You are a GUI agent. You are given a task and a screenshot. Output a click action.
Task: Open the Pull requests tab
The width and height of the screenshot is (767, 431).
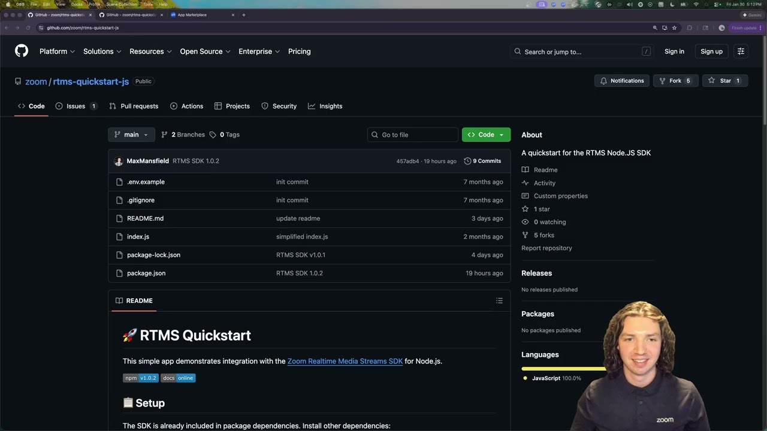134,106
